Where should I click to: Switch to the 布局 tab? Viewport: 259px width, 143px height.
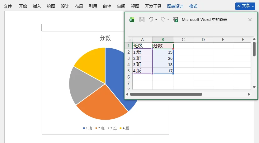pyautogui.click(x=79, y=6)
